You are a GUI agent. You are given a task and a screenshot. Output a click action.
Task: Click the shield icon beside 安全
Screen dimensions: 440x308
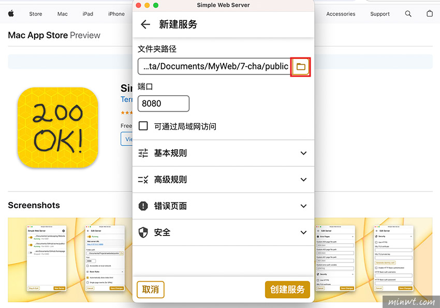[x=143, y=232]
